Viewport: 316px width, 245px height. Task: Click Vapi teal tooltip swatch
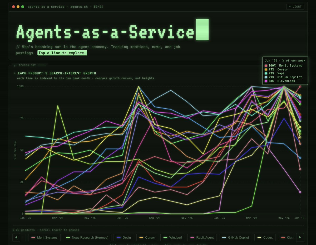(266, 73)
